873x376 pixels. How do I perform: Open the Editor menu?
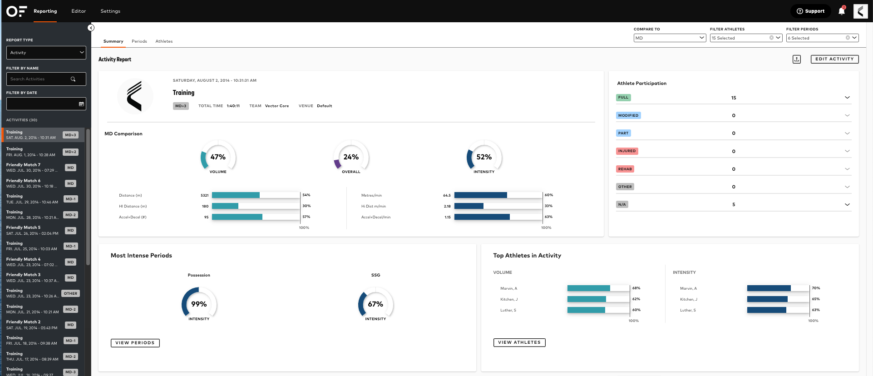79,11
